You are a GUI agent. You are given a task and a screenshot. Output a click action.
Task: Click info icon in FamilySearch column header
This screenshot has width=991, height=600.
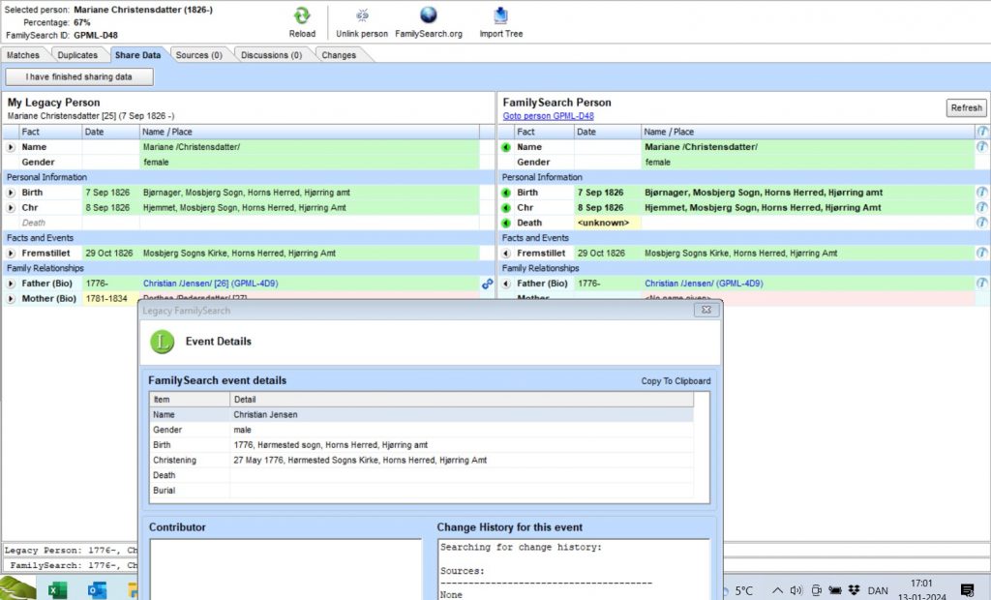pos(982,132)
